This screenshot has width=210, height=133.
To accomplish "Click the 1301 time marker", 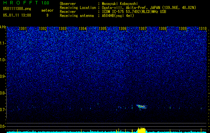I will pos(23,29).
